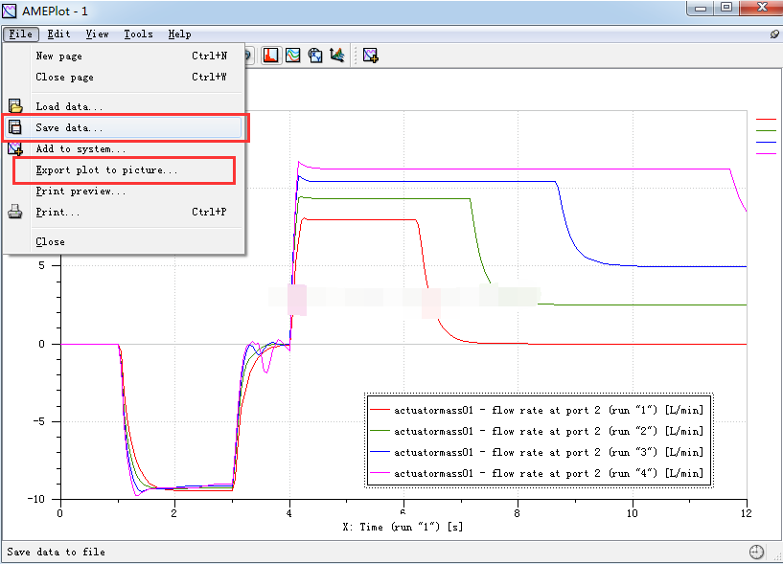Click the X: Time axis label
The height and width of the screenshot is (564, 783).
tap(403, 527)
